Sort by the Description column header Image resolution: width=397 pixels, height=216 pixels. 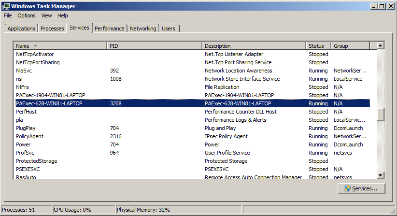(254, 46)
